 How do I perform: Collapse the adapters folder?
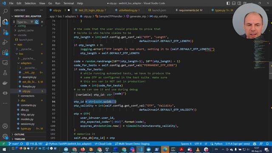pos(26,63)
